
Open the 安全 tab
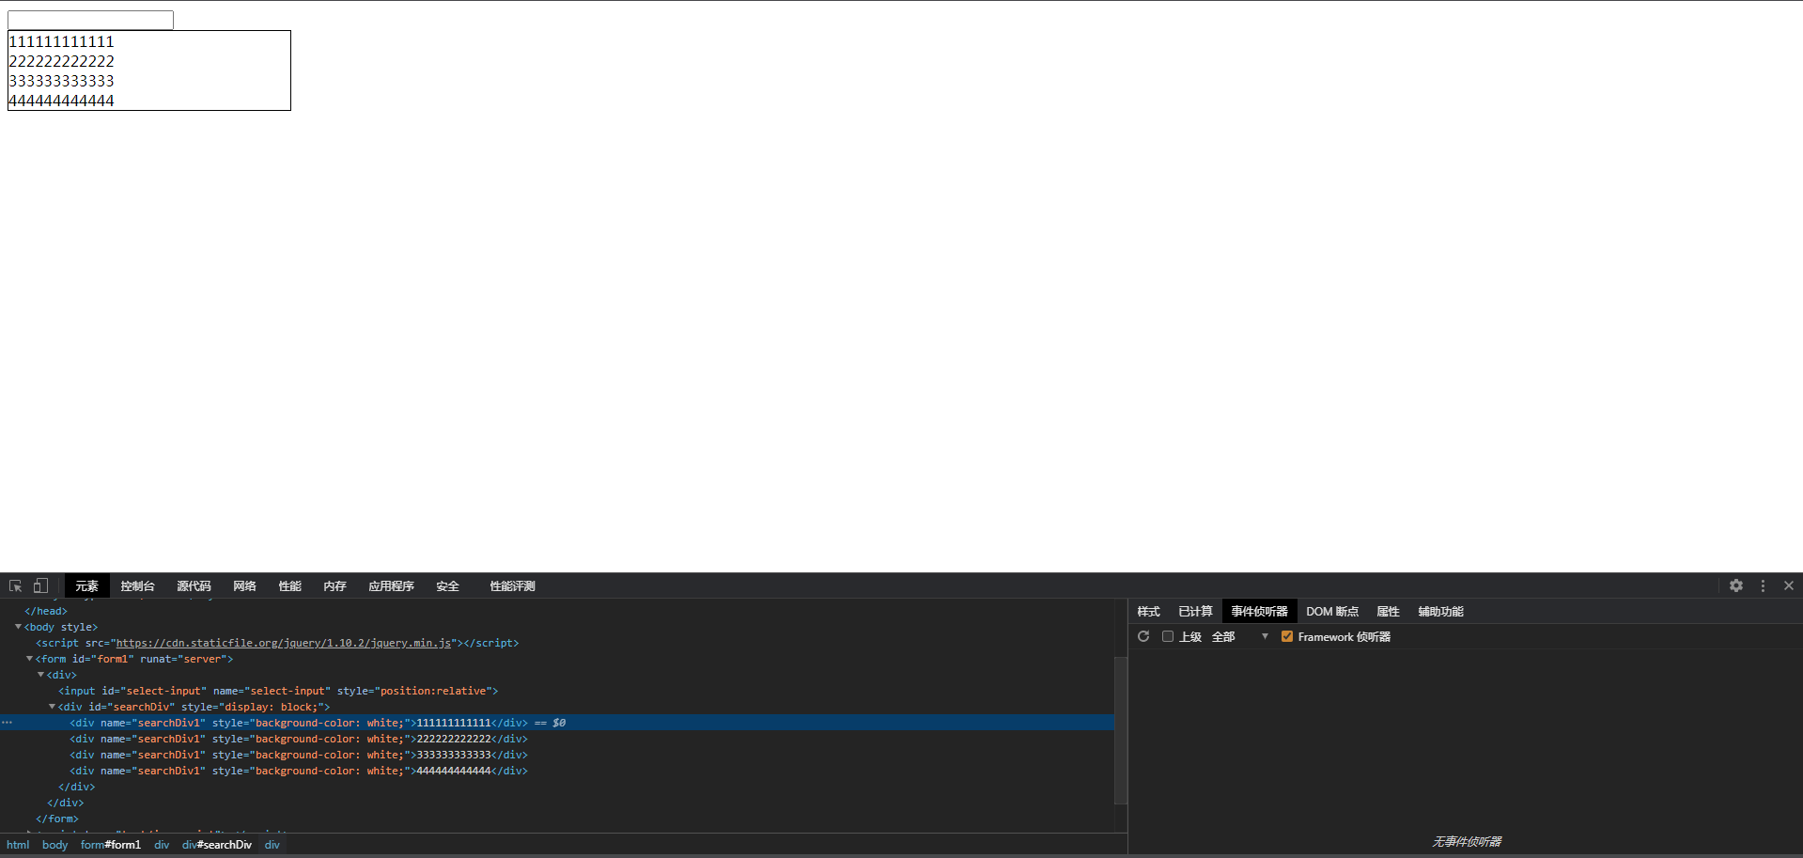(447, 585)
